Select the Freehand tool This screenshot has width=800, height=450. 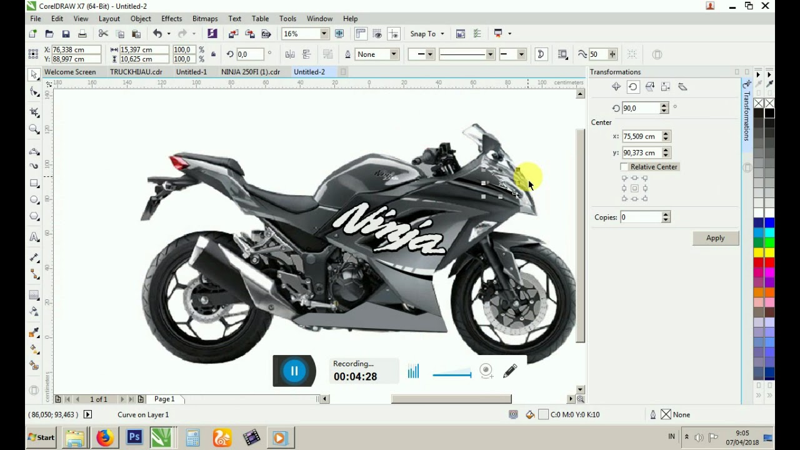pyautogui.click(x=34, y=151)
